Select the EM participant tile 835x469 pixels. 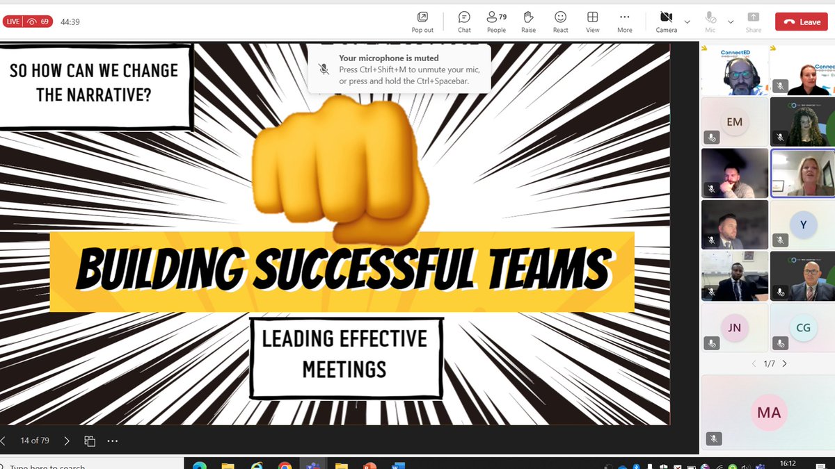(x=735, y=122)
